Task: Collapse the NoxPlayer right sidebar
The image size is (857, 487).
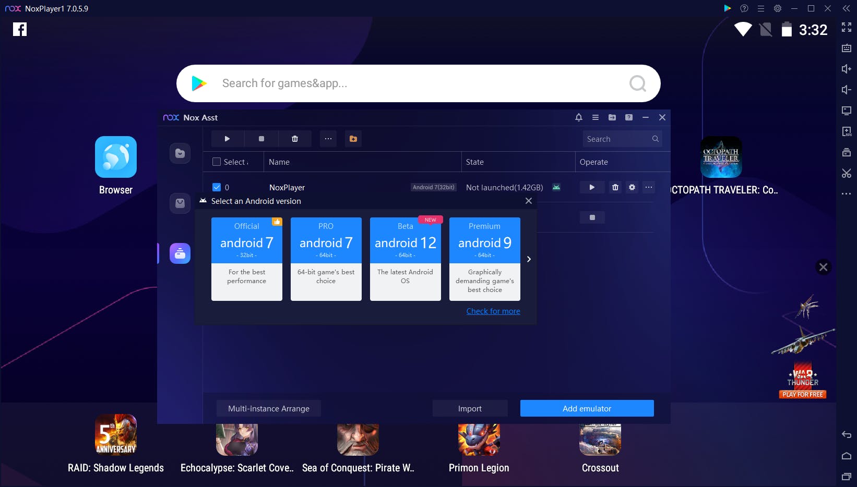Action: click(x=847, y=8)
